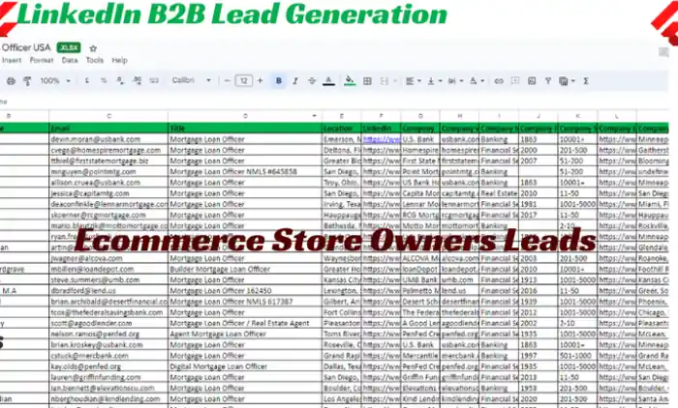
Task: Select the Paint format tool
Action: [x=27, y=81]
